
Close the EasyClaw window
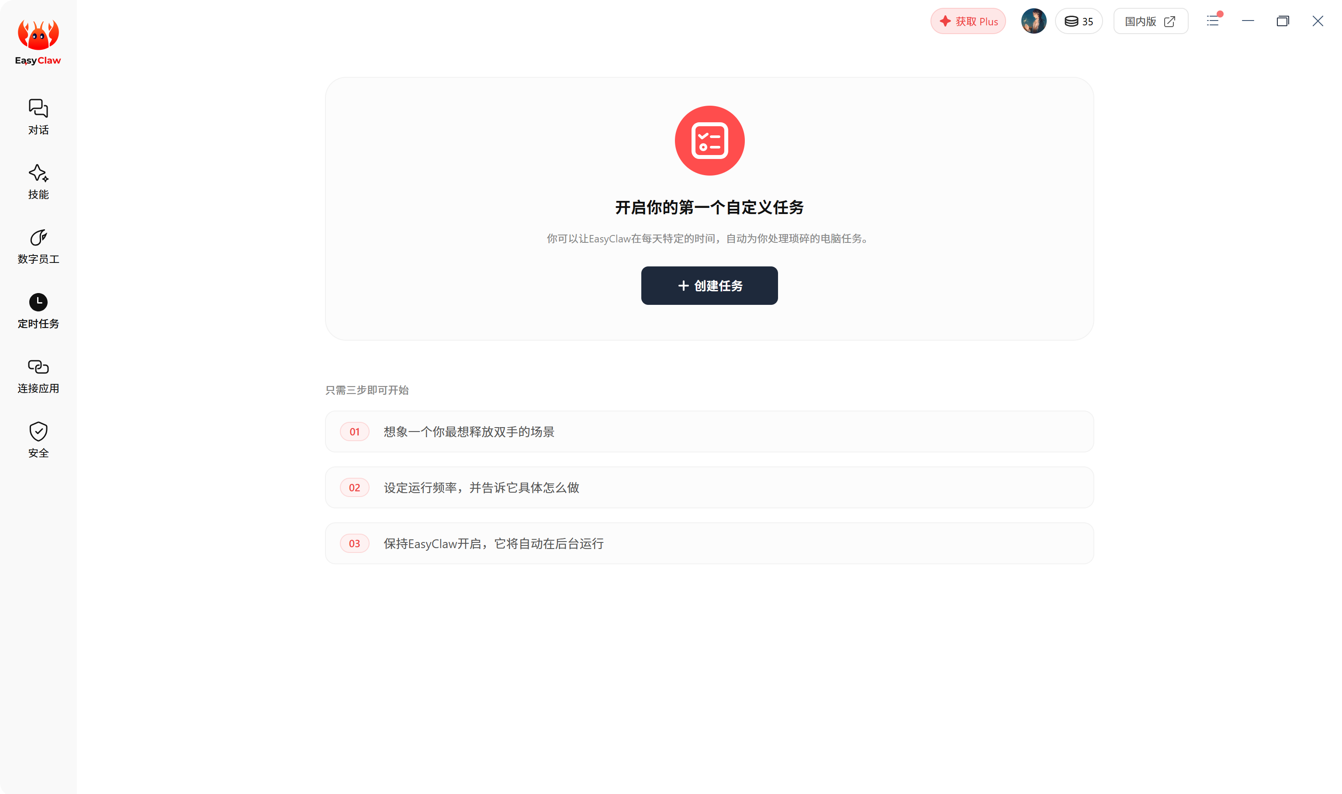[x=1318, y=21]
